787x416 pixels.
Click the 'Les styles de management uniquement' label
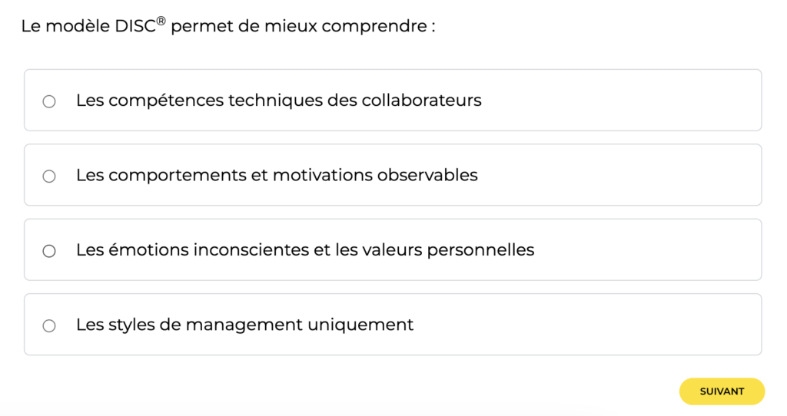[x=244, y=325]
